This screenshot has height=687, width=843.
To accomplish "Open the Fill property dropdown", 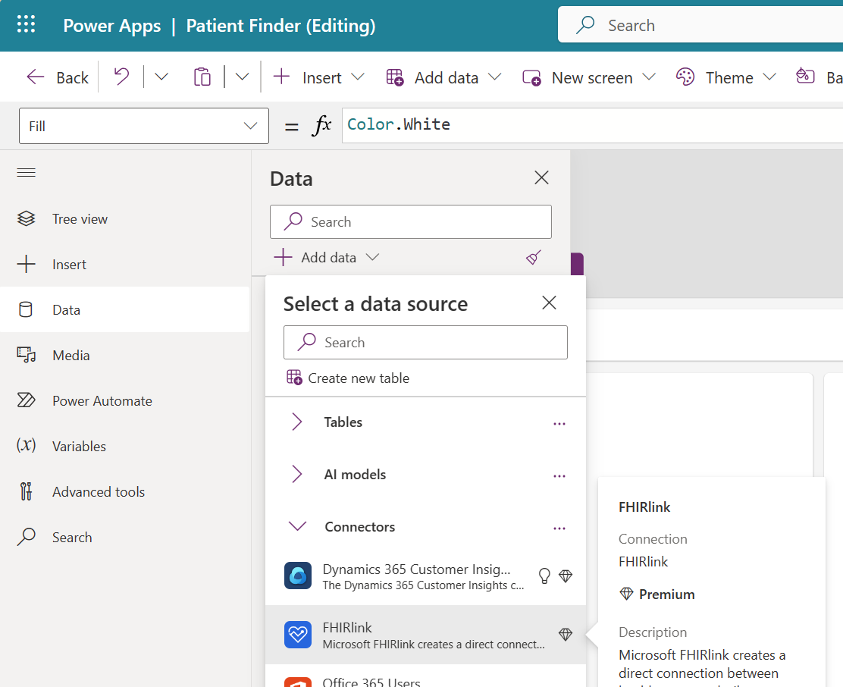I will pyautogui.click(x=143, y=126).
